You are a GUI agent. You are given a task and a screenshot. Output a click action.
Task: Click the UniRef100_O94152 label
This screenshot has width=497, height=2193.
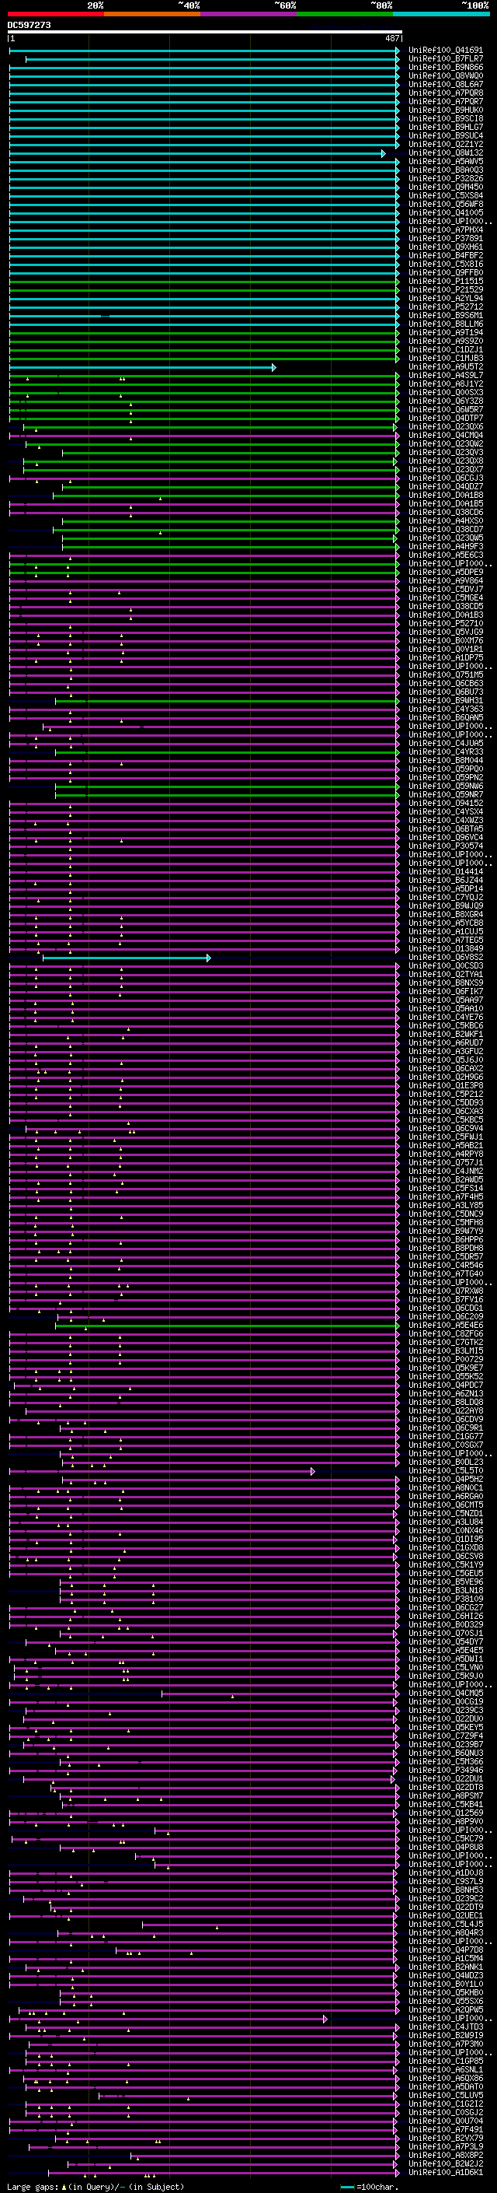pyautogui.click(x=445, y=804)
